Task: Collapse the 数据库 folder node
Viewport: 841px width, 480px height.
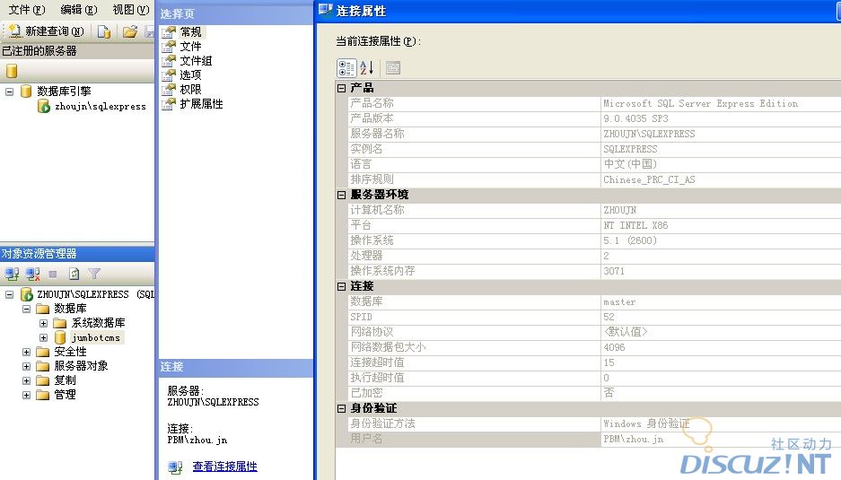Action: tap(26, 309)
